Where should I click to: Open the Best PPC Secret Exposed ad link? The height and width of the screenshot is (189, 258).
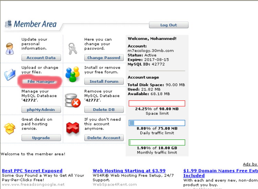pyautogui.click(x=32, y=171)
